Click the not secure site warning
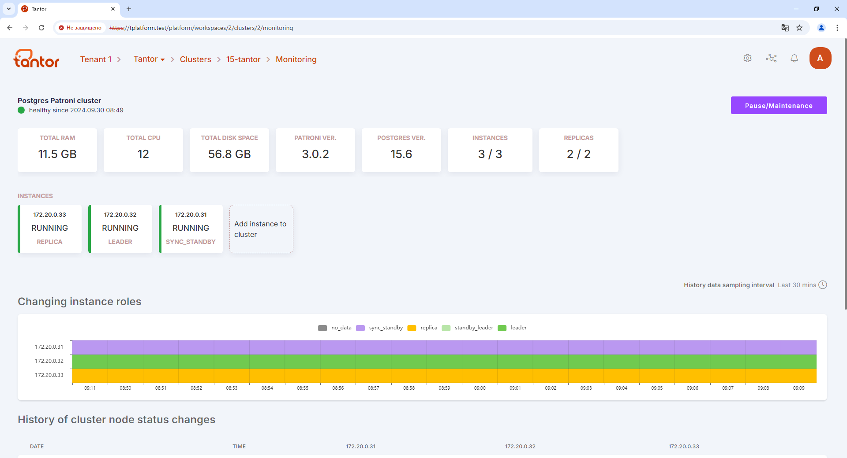Image resolution: width=847 pixels, height=458 pixels. point(80,28)
